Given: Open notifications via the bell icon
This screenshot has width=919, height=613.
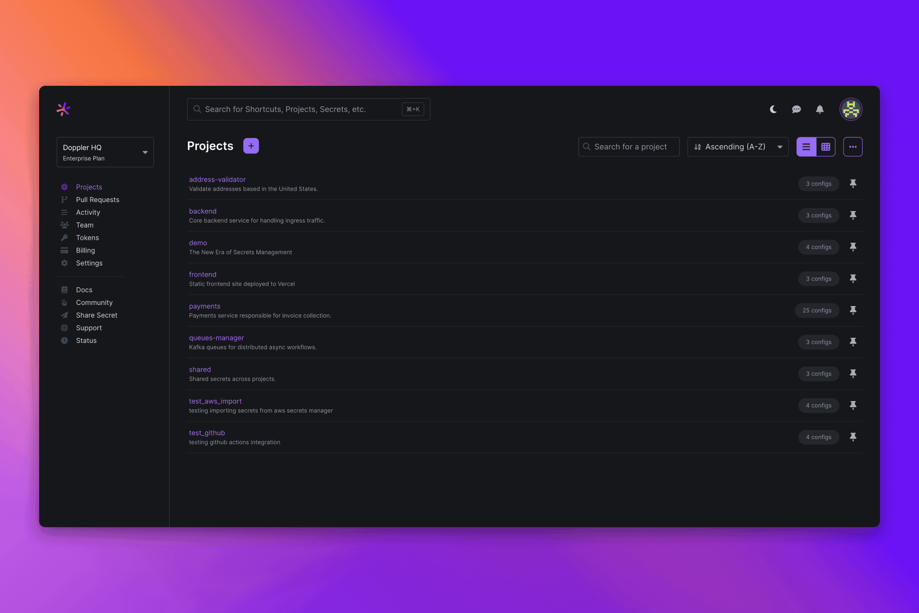Looking at the screenshot, I should (820, 110).
